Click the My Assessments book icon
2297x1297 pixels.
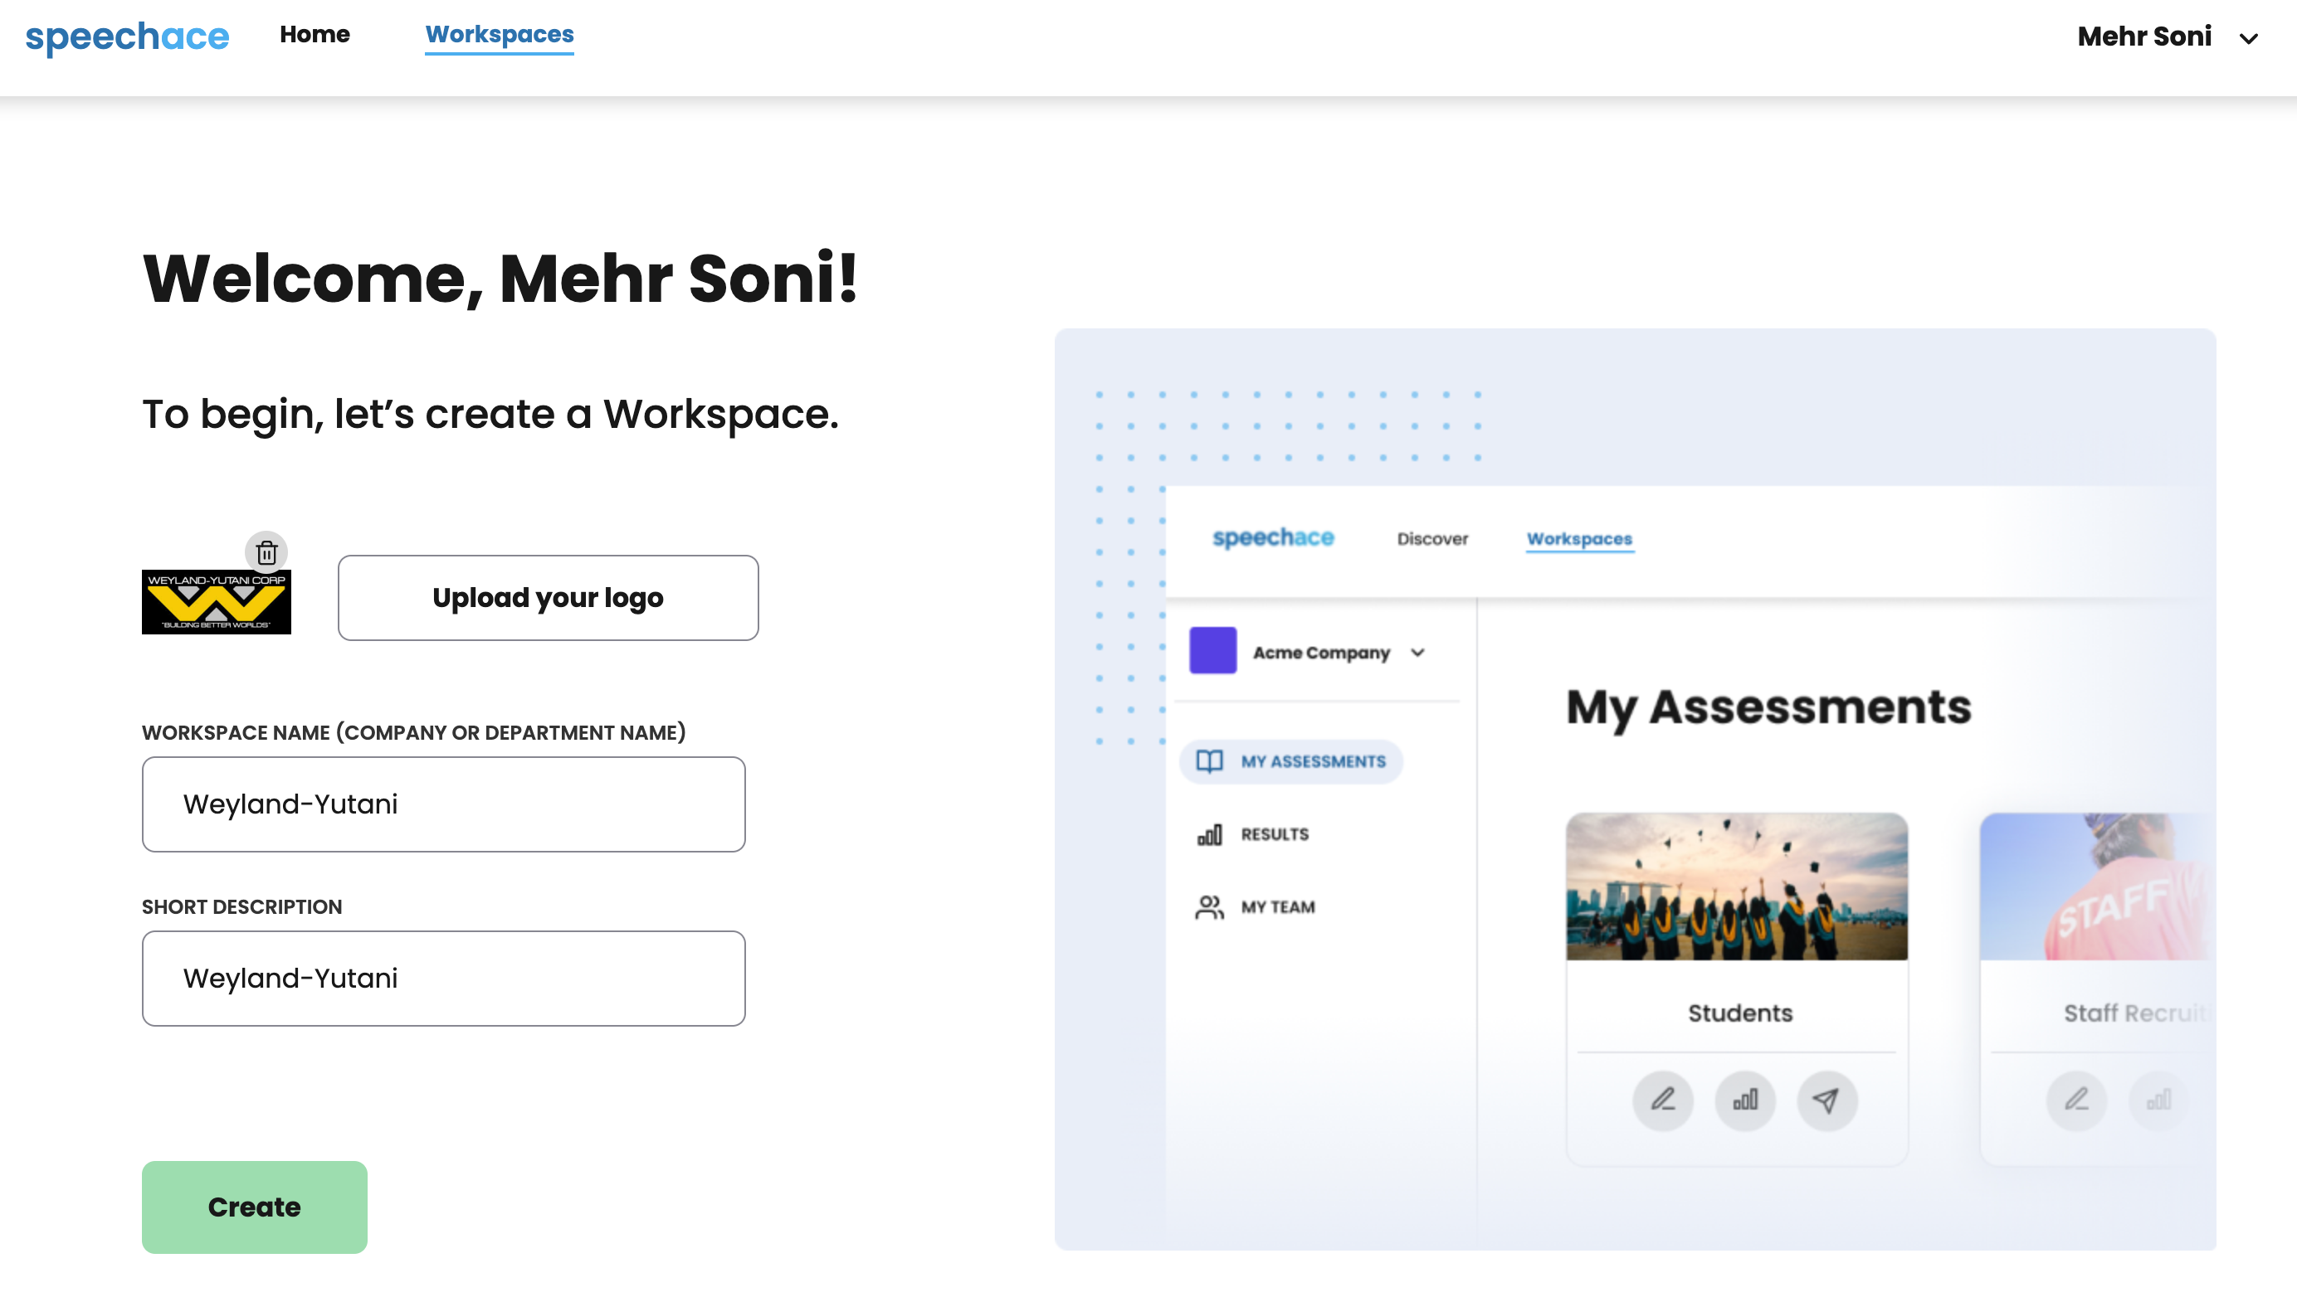1209,761
